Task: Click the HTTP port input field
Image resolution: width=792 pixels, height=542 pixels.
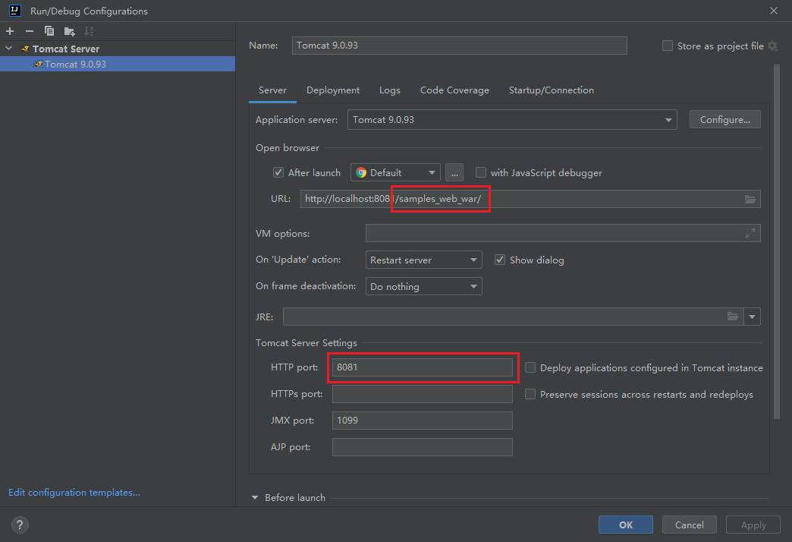Action: point(422,367)
